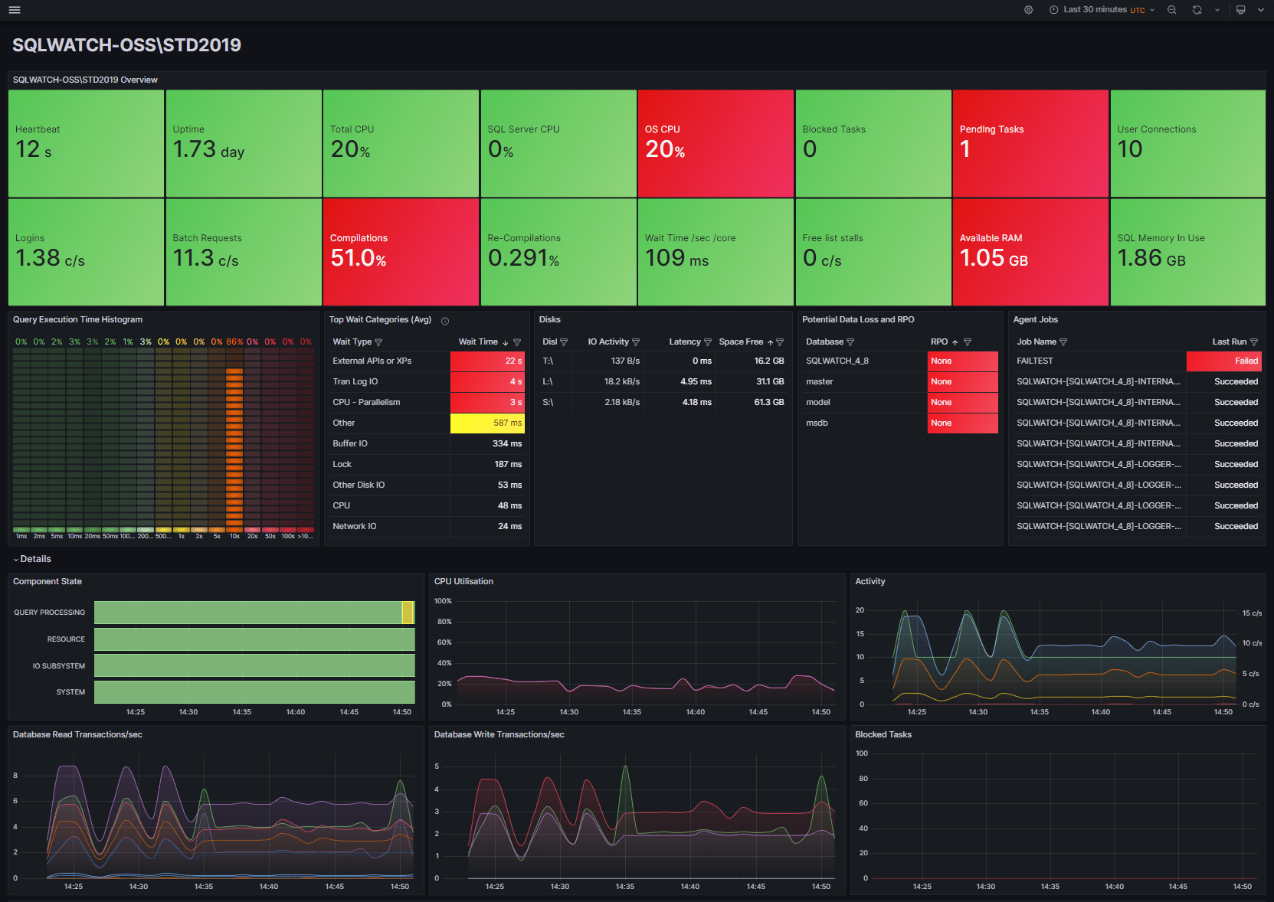This screenshot has width=1274, height=902.
Task: Filter the Disk column
Action: coord(564,342)
